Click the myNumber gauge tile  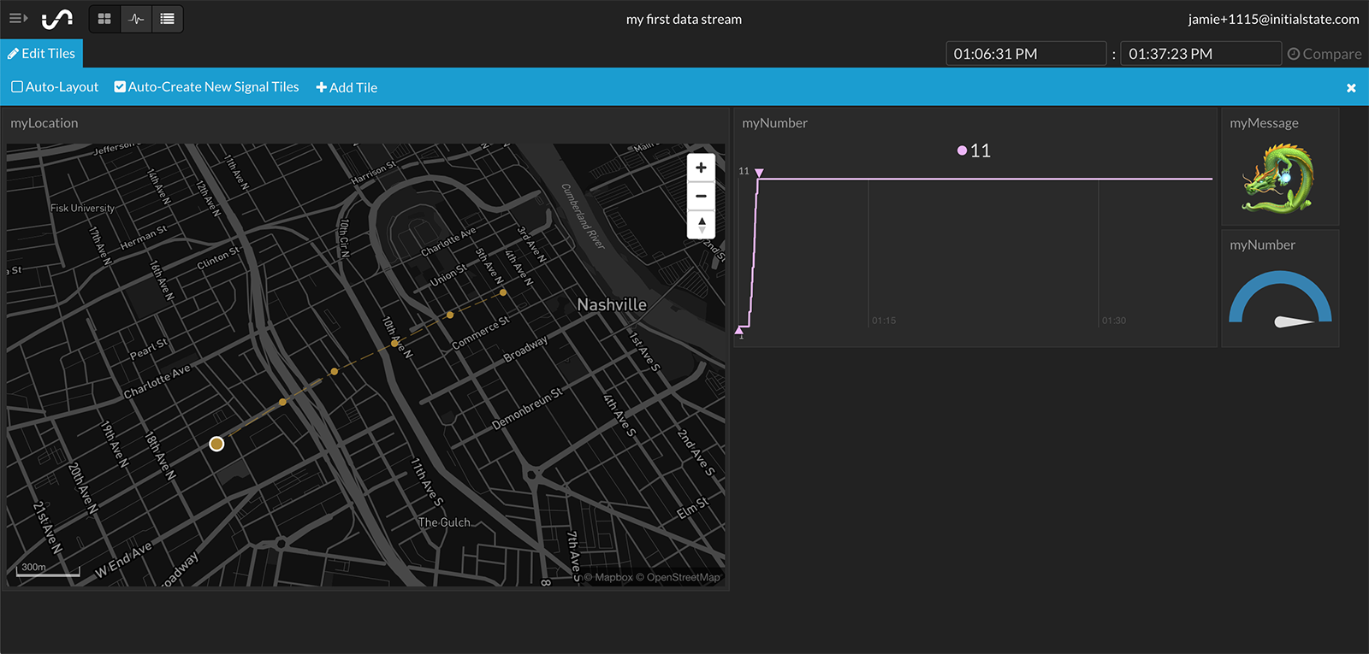click(x=1280, y=299)
